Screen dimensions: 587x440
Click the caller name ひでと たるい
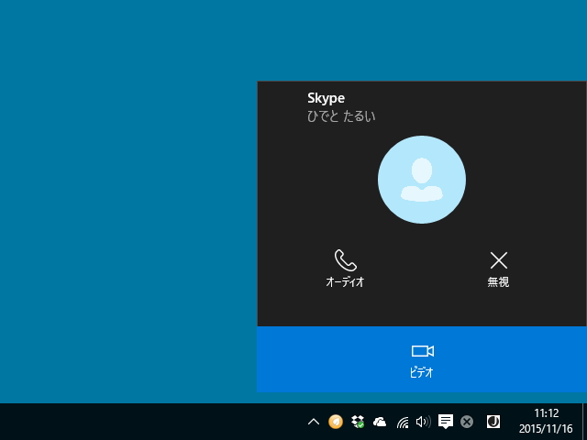pyautogui.click(x=341, y=116)
